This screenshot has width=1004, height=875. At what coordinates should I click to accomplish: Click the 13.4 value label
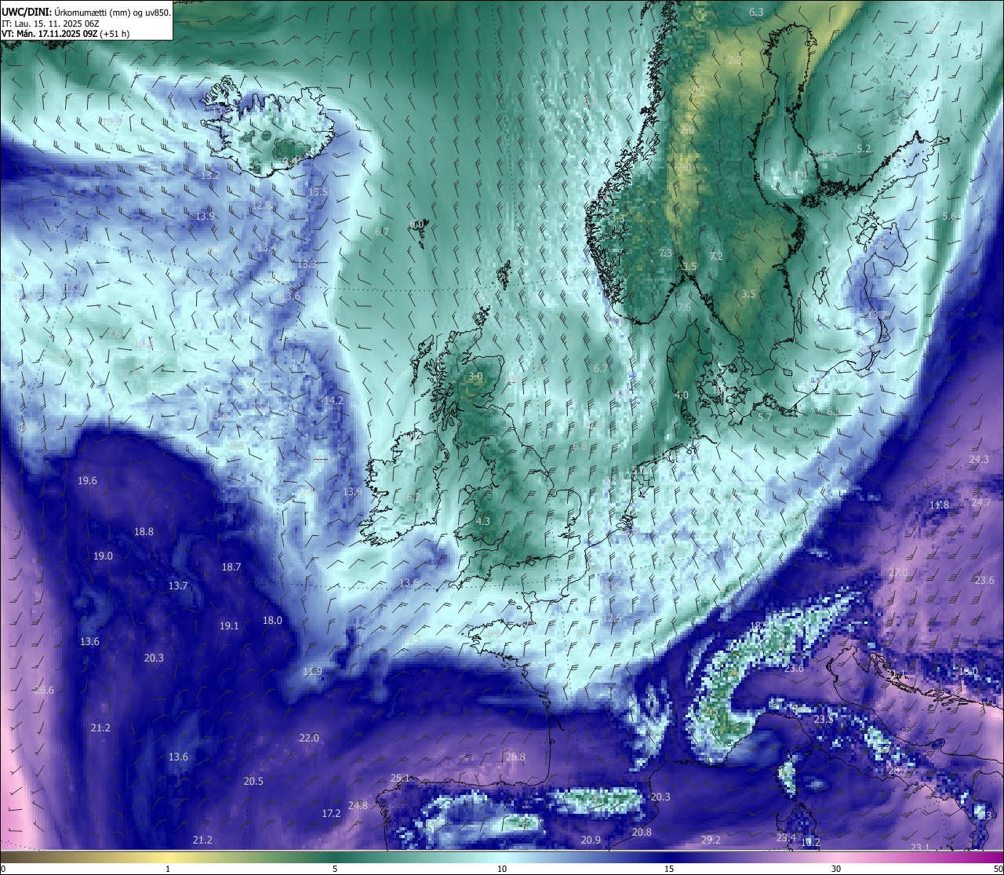pyautogui.click(x=267, y=247)
